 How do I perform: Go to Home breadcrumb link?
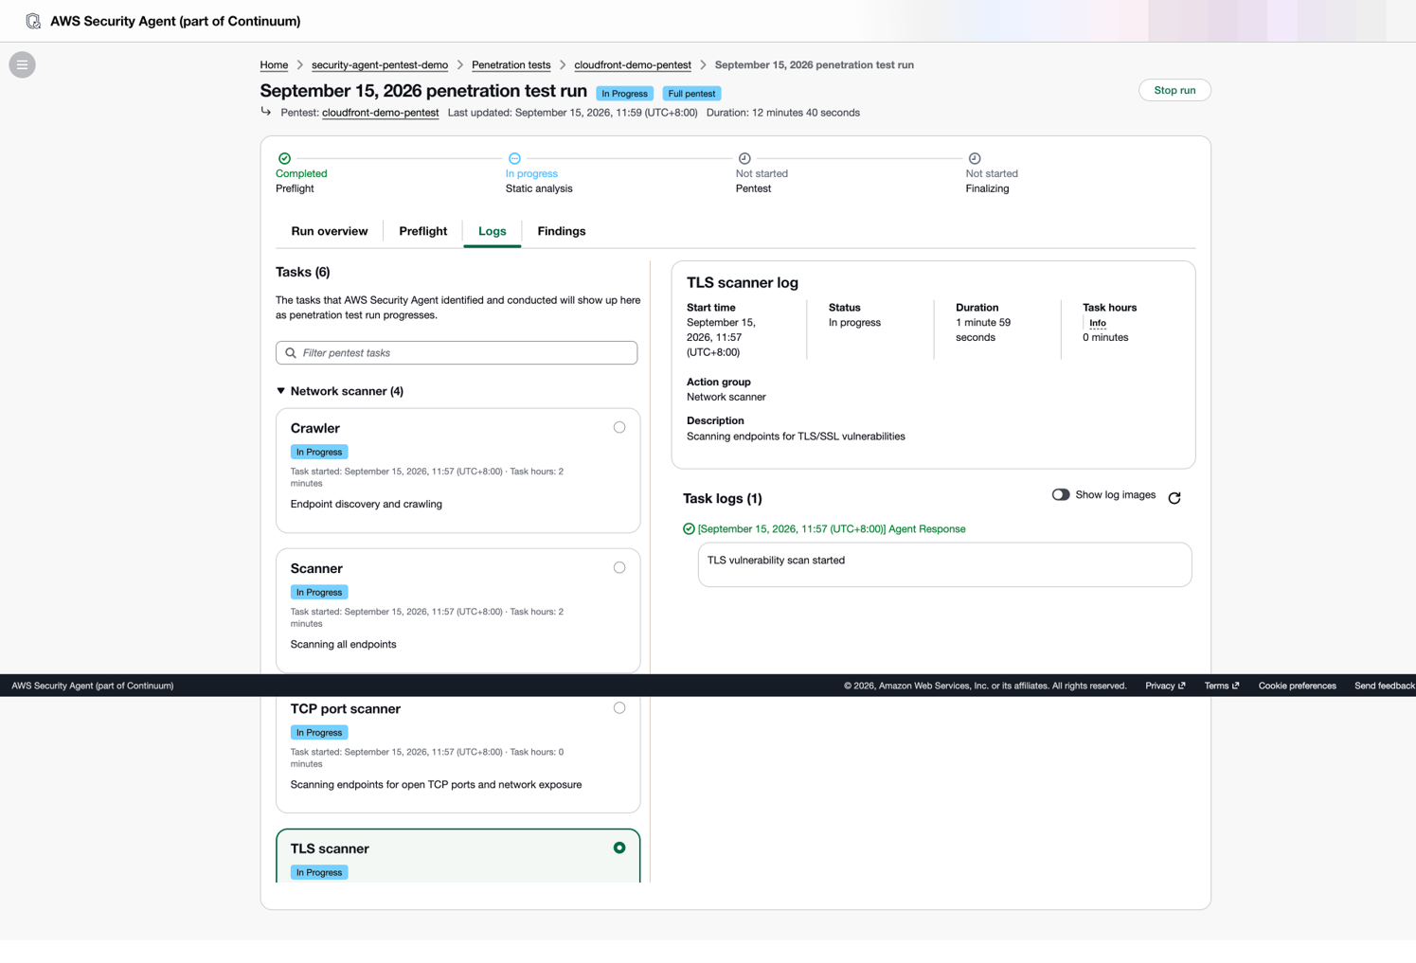point(274,65)
